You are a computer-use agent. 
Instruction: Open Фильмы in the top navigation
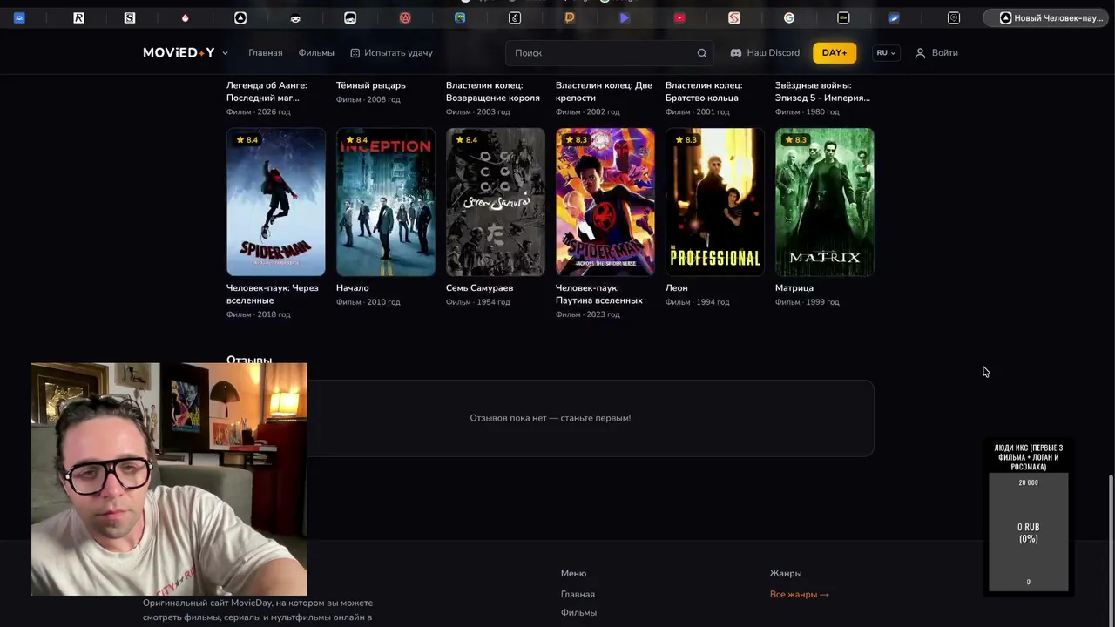(x=316, y=53)
